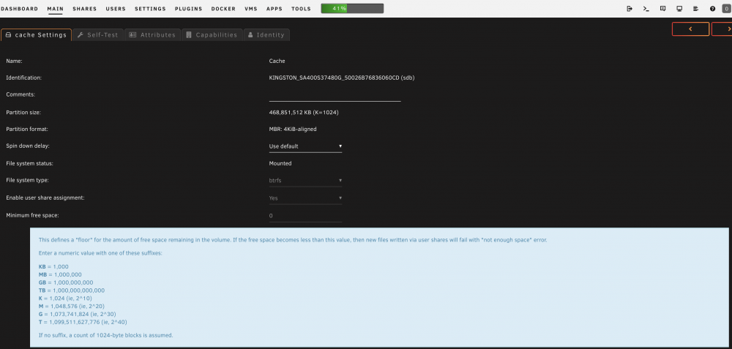The image size is (732, 349).
Task: Click the 'Partition size:' label
Action: pos(23,113)
